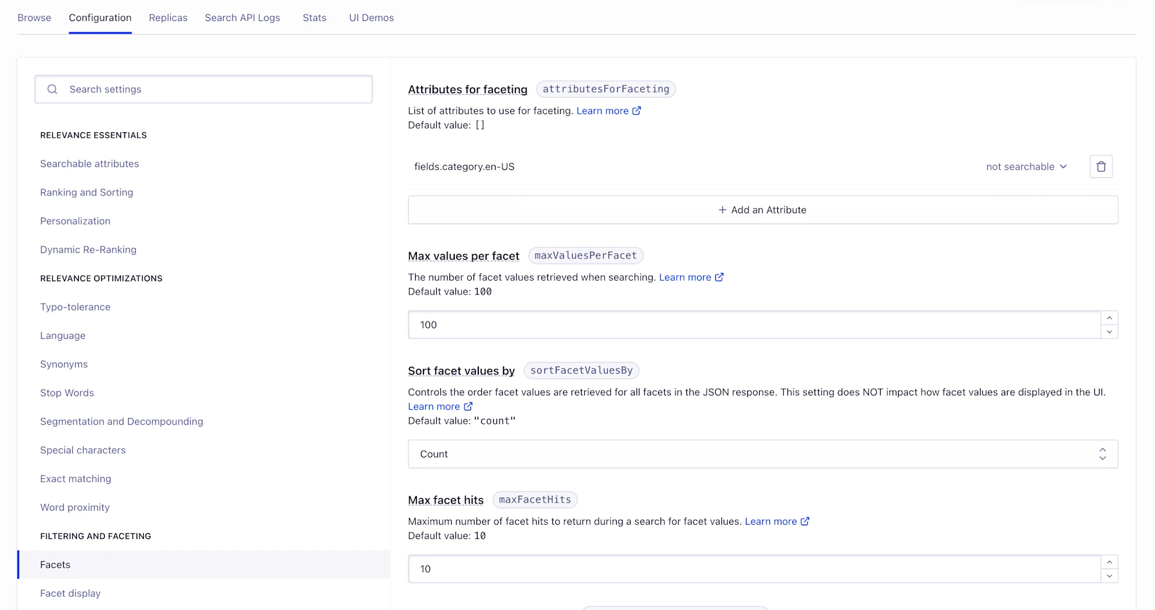Select Facets in the sidebar
Screen dimensions: 1155x610
(x=204, y=564)
